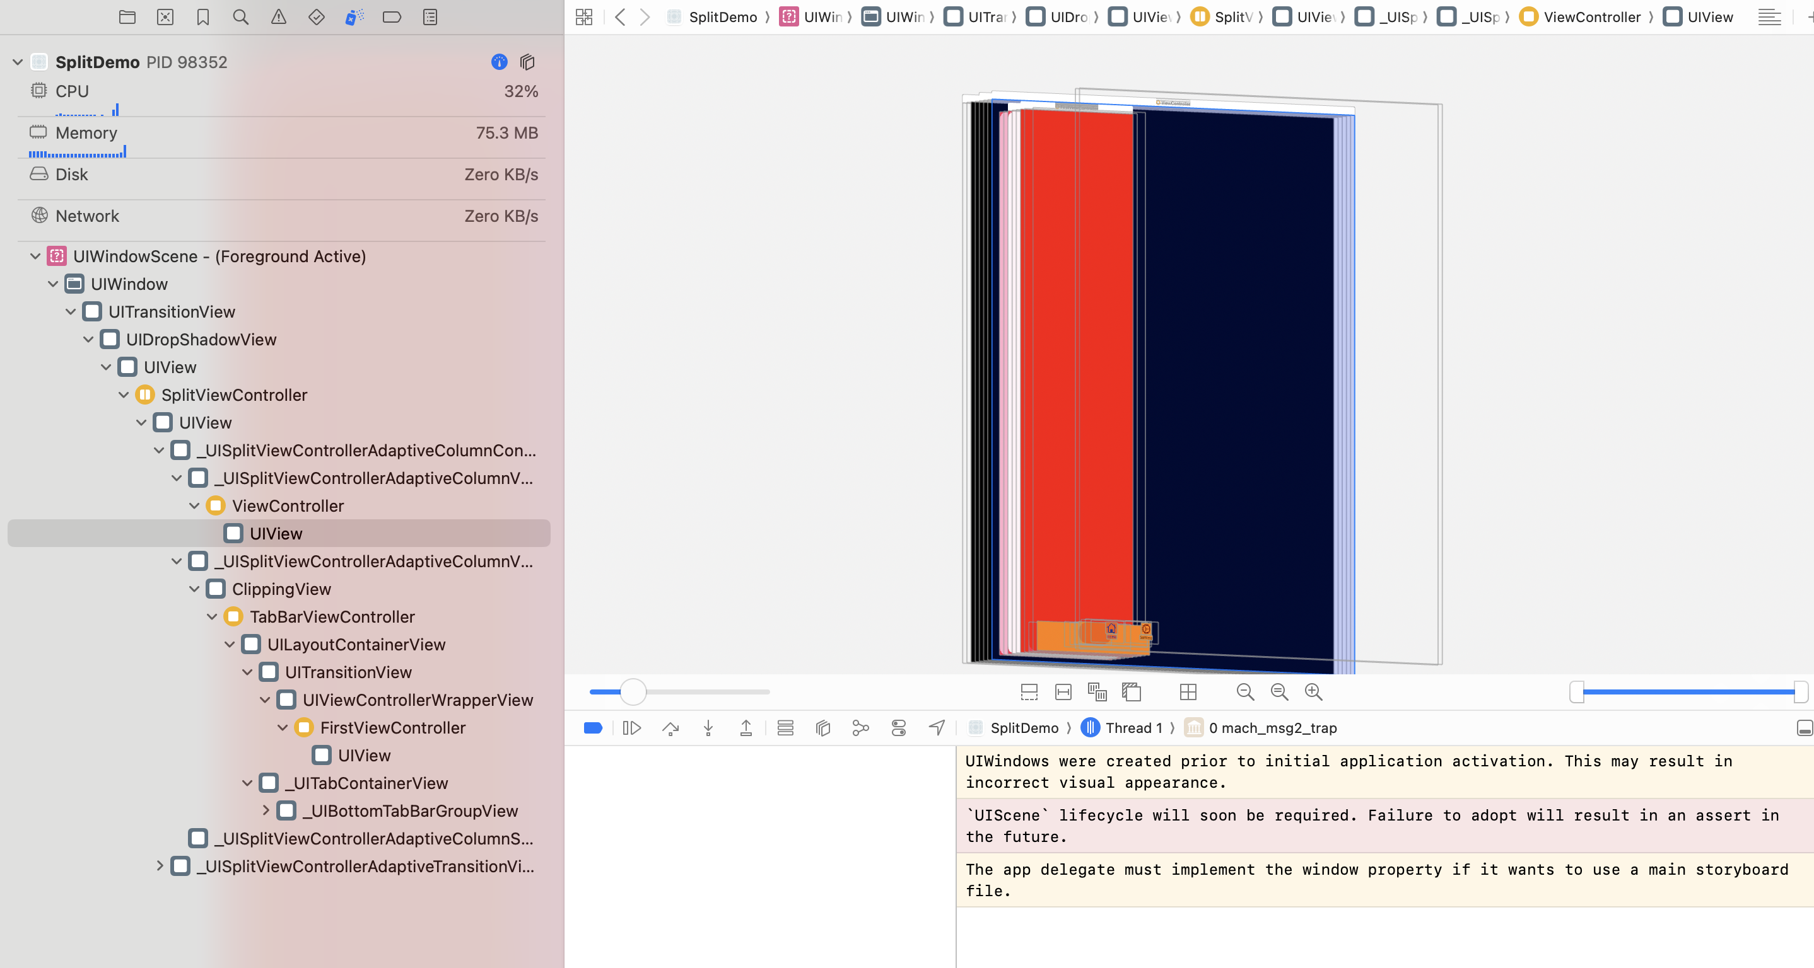1814x968 pixels.
Task: Click the SplitV item in jump bar
Action: (1222, 17)
